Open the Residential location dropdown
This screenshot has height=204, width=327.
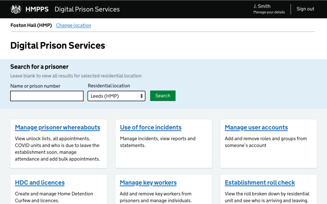[x=116, y=96]
